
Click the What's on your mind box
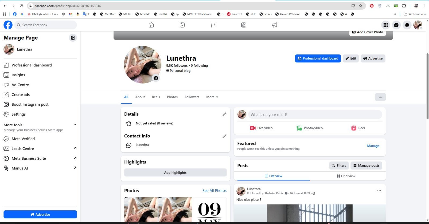(x=315, y=115)
